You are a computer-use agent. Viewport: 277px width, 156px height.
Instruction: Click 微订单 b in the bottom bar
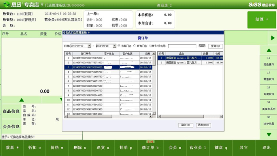point(150,148)
